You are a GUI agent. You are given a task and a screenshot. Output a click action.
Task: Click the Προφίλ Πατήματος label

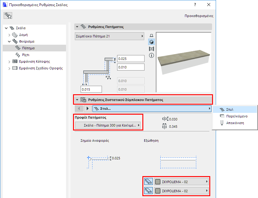click(x=90, y=117)
